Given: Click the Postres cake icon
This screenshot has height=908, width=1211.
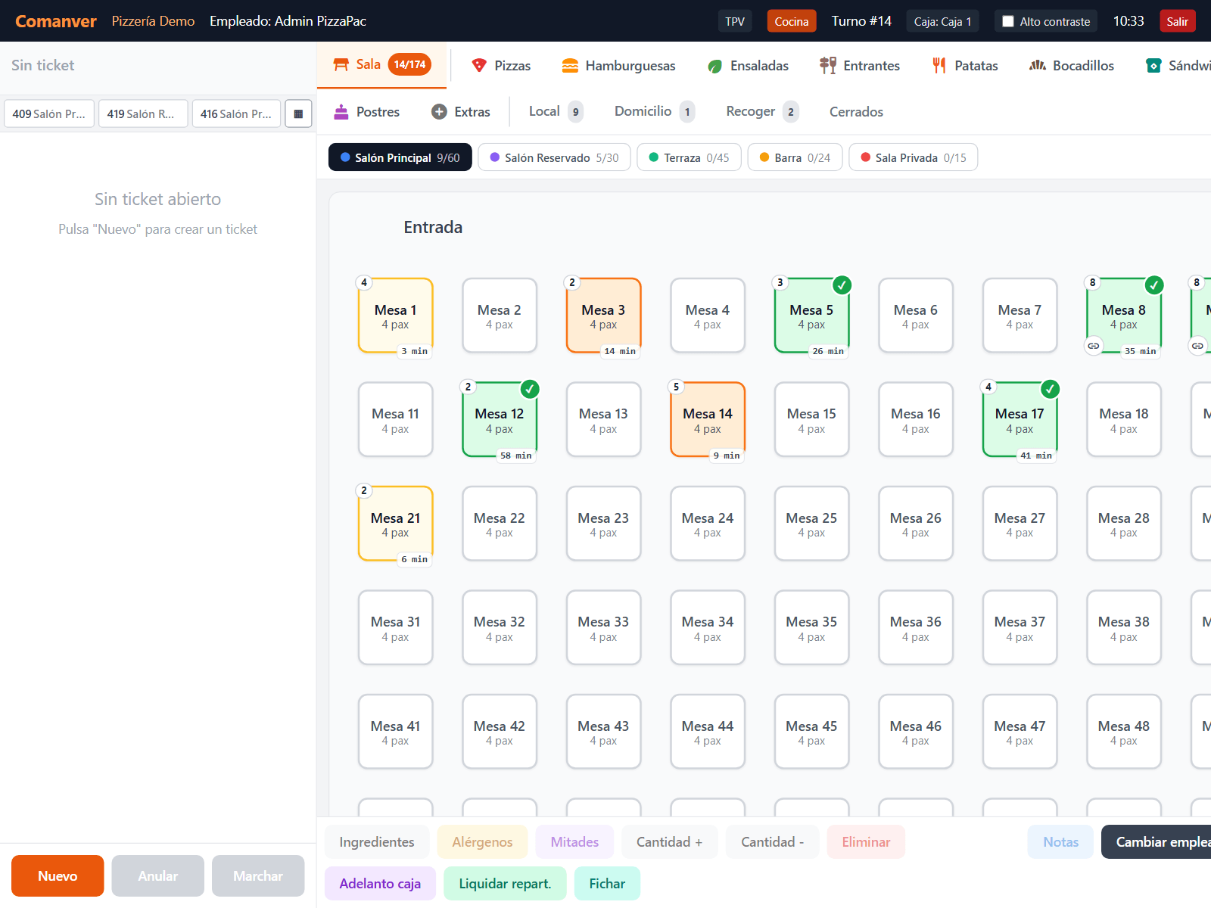Looking at the screenshot, I should 341,112.
